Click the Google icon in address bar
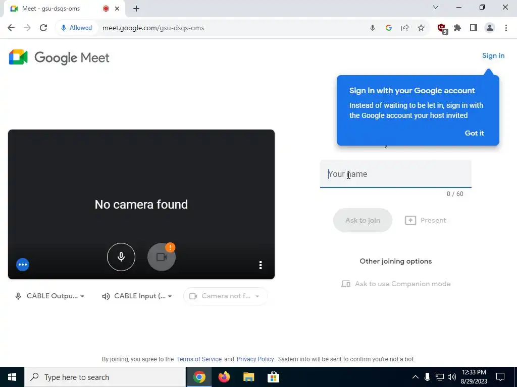This screenshot has width=517, height=387. [x=389, y=28]
